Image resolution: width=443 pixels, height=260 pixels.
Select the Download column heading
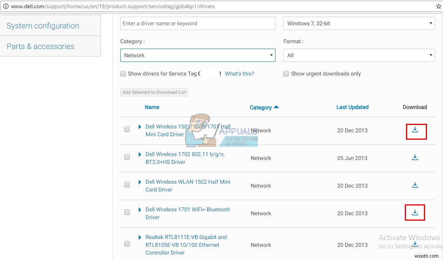tap(415, 107)
